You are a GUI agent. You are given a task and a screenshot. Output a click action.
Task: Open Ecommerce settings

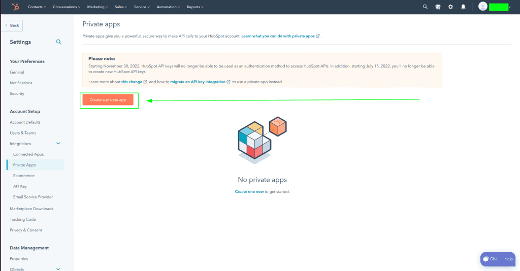click(24, 176)
